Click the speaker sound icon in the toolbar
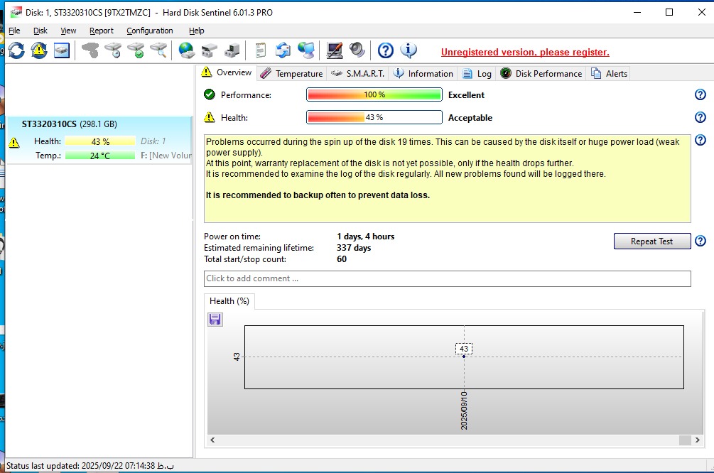This screenshot has width=714, height=473. pyautogui.click(x=357, y=50)
